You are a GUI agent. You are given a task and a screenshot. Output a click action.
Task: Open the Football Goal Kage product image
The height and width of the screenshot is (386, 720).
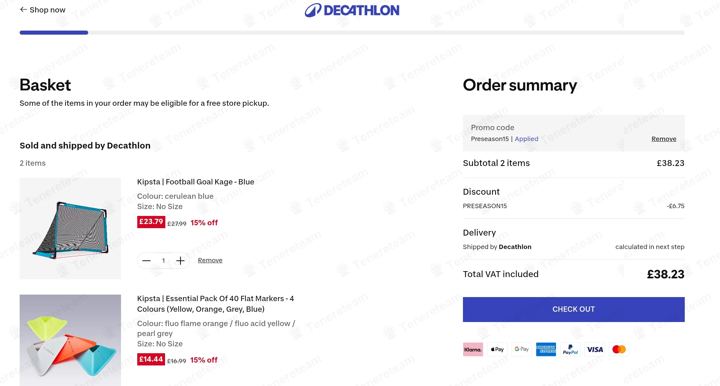point(70,228)
